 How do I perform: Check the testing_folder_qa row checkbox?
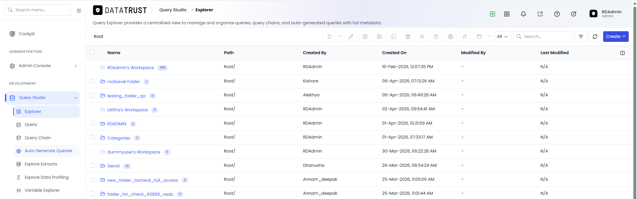(93, 95)
